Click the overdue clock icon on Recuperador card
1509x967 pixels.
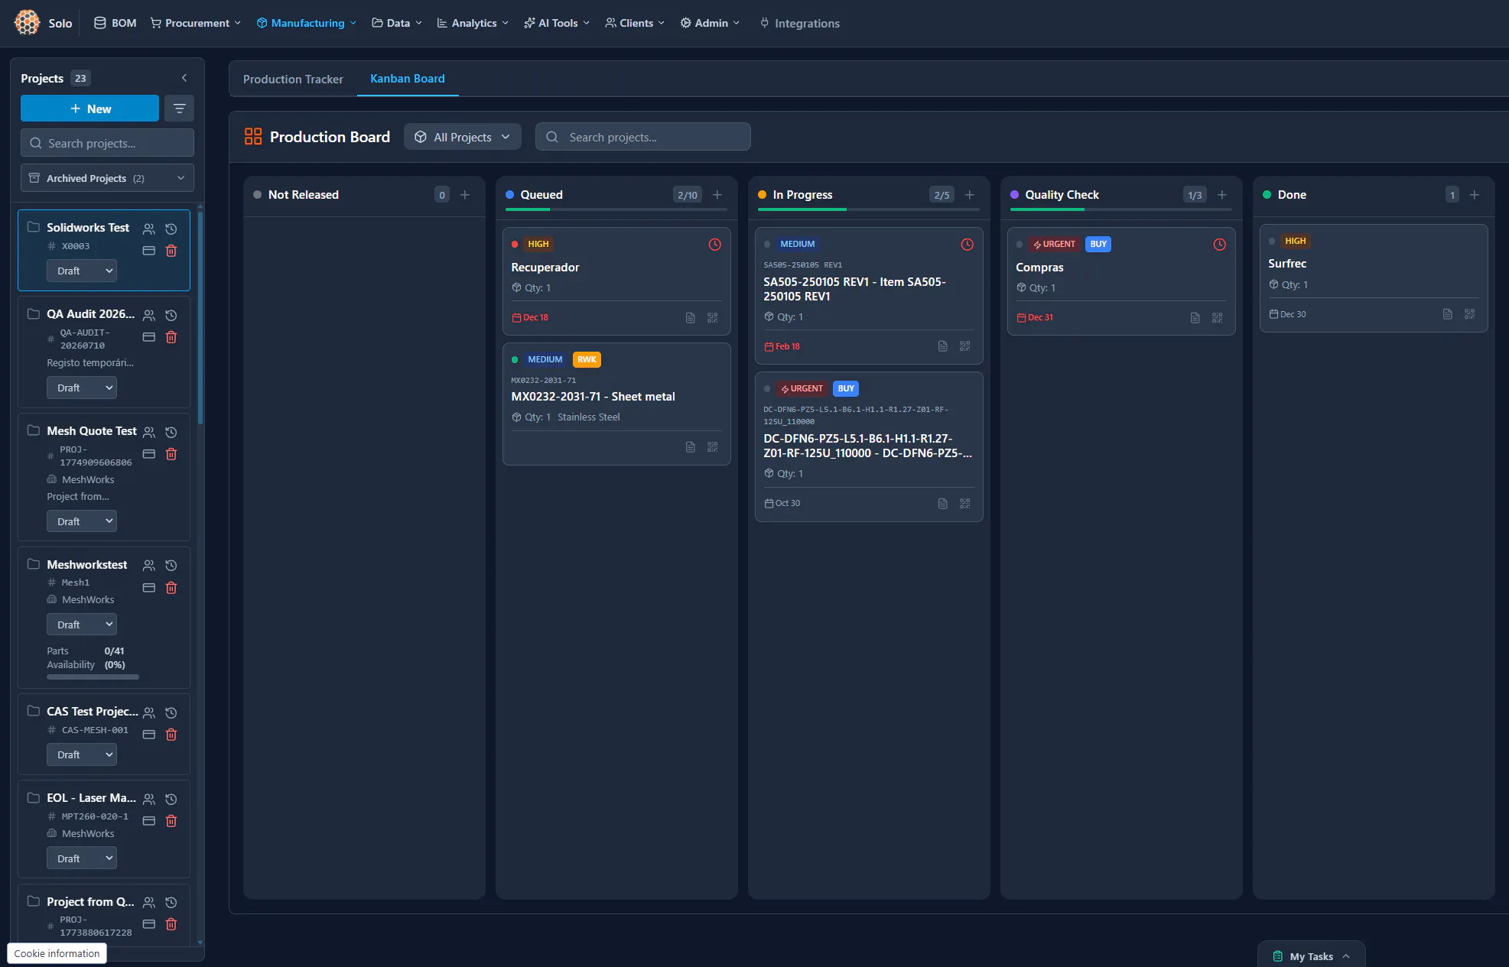point(715,245)
